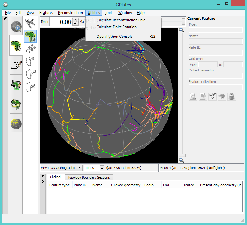Click the Edit Feature button
This screenshot has height=225, width=247.
coord(203,97)
